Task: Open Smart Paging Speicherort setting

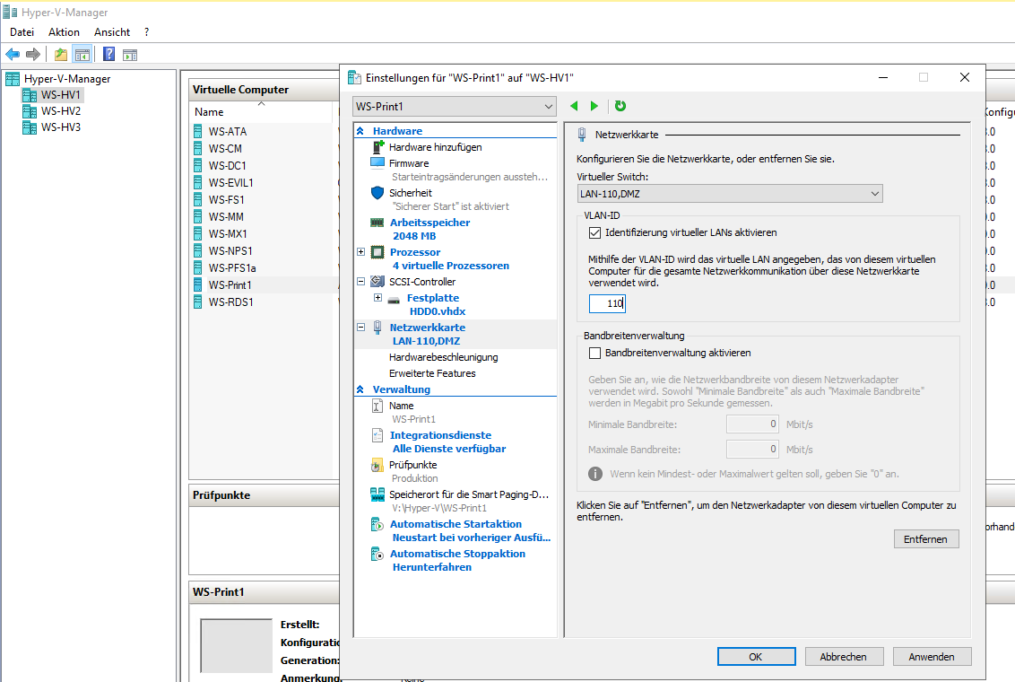Action: coord(468,494)
